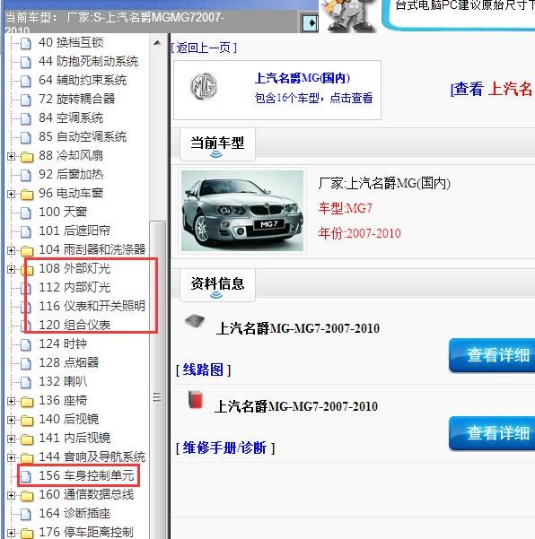Click the page icon beside 132 喇叭
Screen dimensions: 535x539
(x=25, y=382)
